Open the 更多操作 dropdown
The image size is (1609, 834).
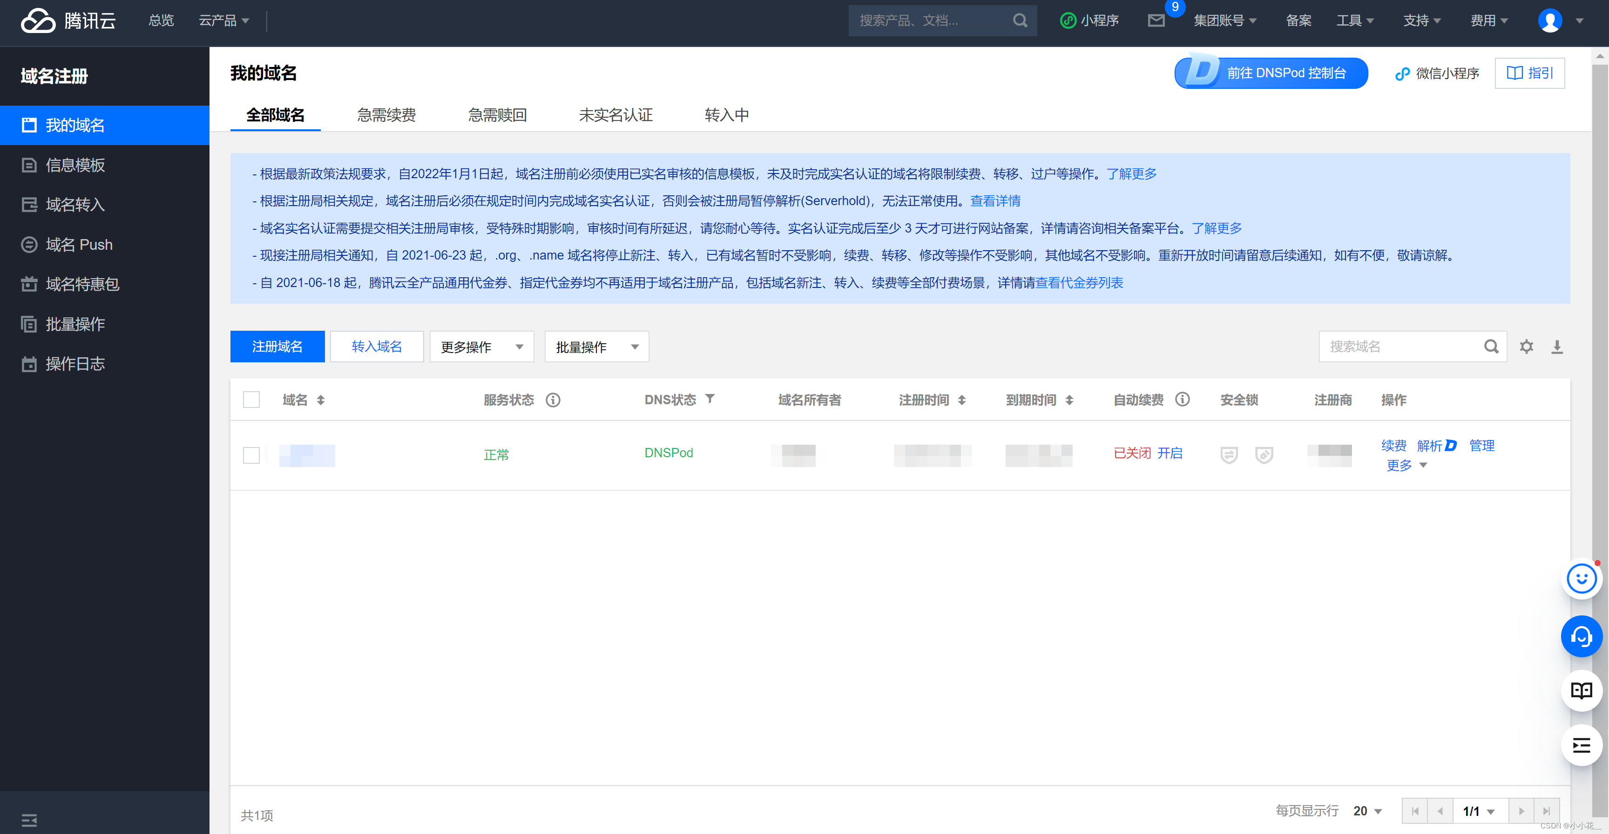coord(481,347)
